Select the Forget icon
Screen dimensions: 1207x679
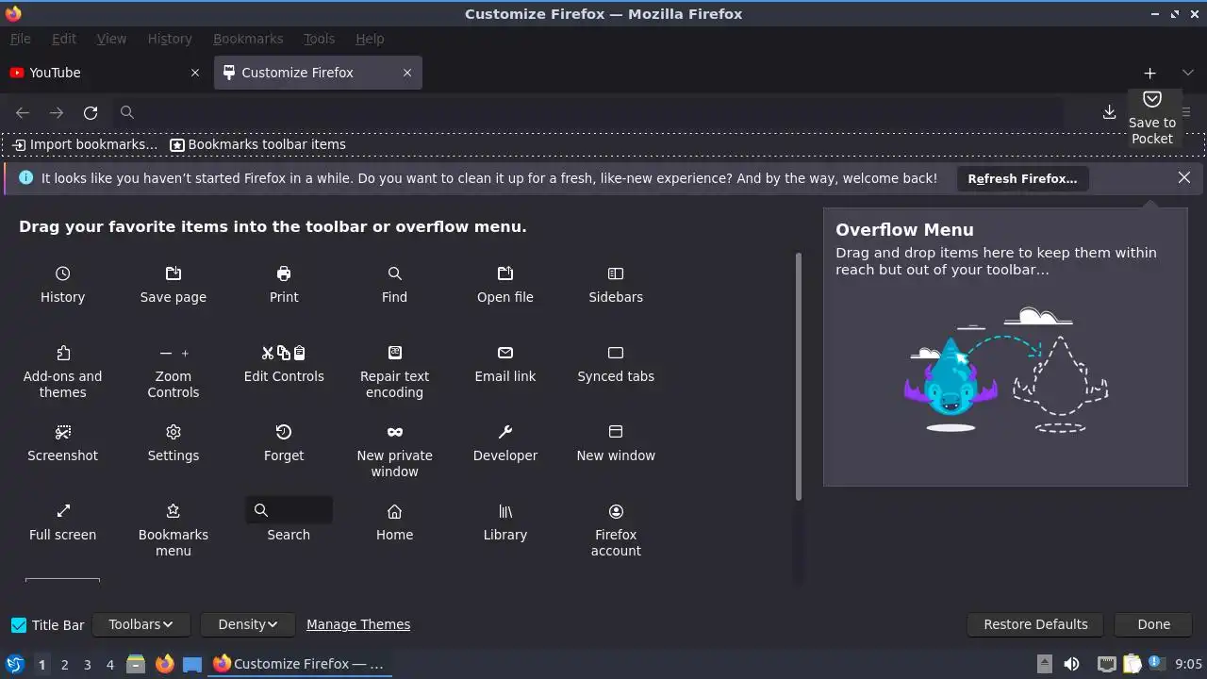point(284,432)
